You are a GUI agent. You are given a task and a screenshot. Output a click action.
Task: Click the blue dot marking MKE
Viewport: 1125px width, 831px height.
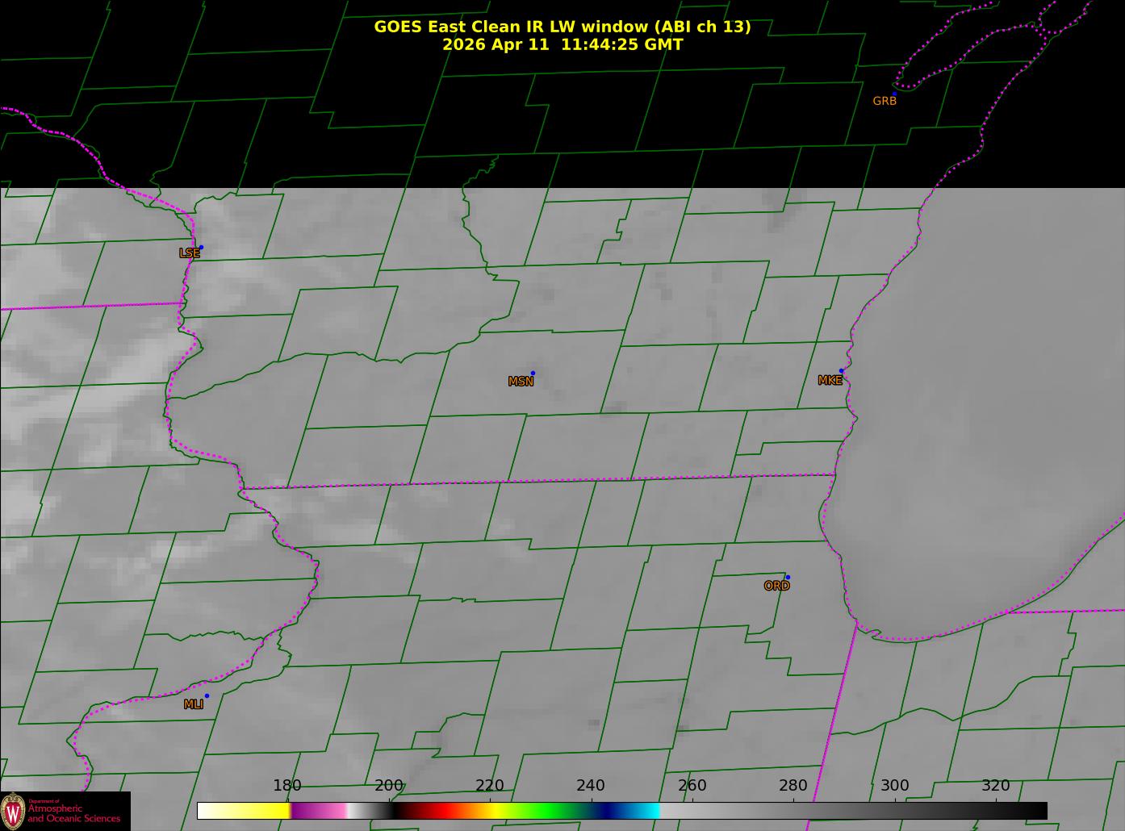pos(841,371)
